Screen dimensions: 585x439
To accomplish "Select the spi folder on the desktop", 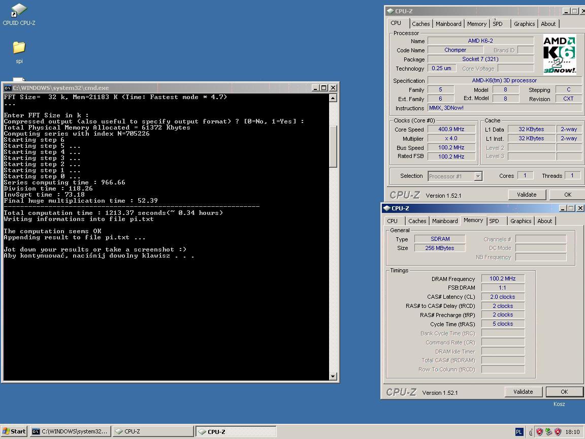I will (19, 52).
